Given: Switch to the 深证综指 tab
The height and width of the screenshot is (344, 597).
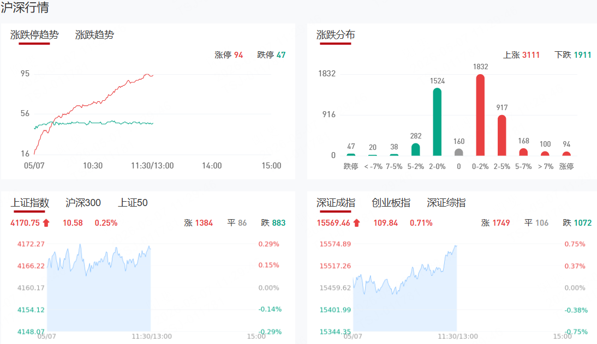Looking at the screenshot, I should click(446, 202).
